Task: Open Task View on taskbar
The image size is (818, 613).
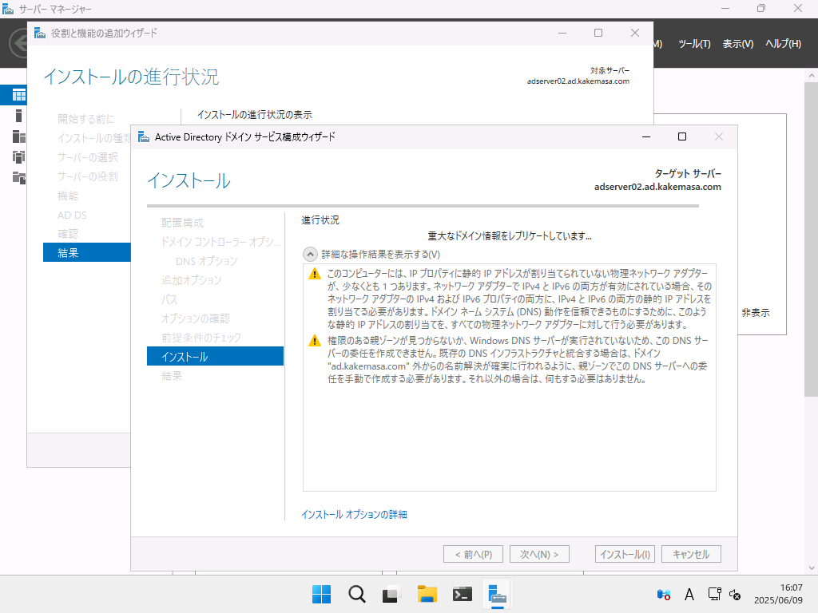Action: click(x=391, y=594)
